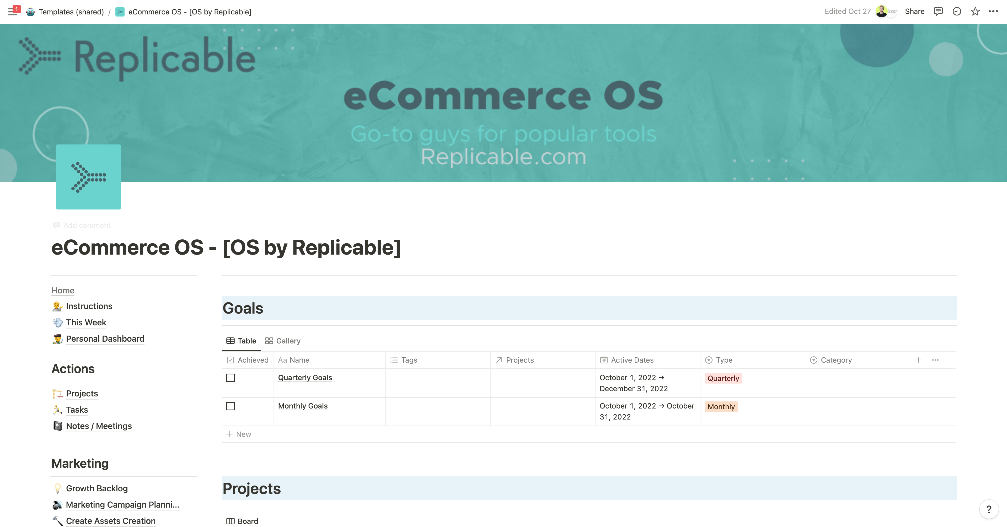
Task: Add a new property column with plus
Action: 919,360
